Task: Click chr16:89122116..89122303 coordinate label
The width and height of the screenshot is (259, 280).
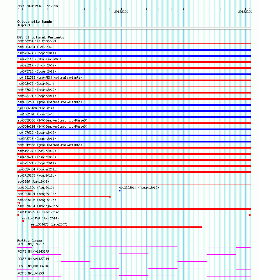Action: click(38, 6)
